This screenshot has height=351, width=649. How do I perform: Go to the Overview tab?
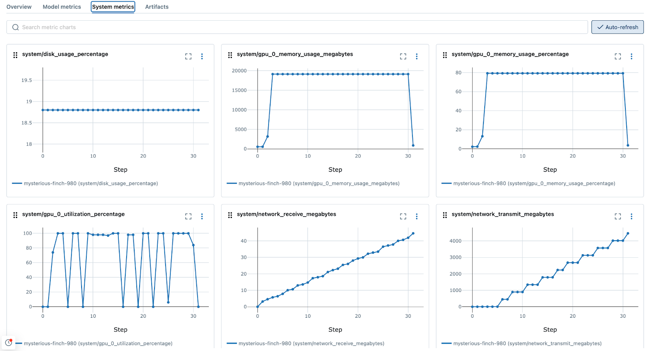coord(19,7)
